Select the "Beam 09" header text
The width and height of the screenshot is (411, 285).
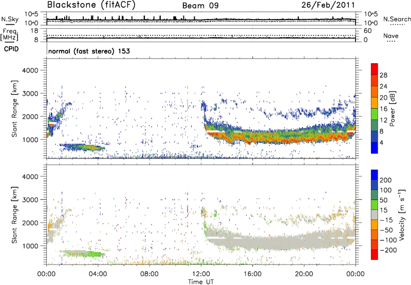tap(200, 6)
